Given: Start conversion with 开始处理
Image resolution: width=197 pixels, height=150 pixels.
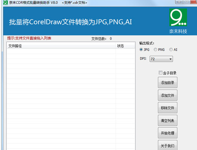Looking at the screenshot, I should click(168, 133).
